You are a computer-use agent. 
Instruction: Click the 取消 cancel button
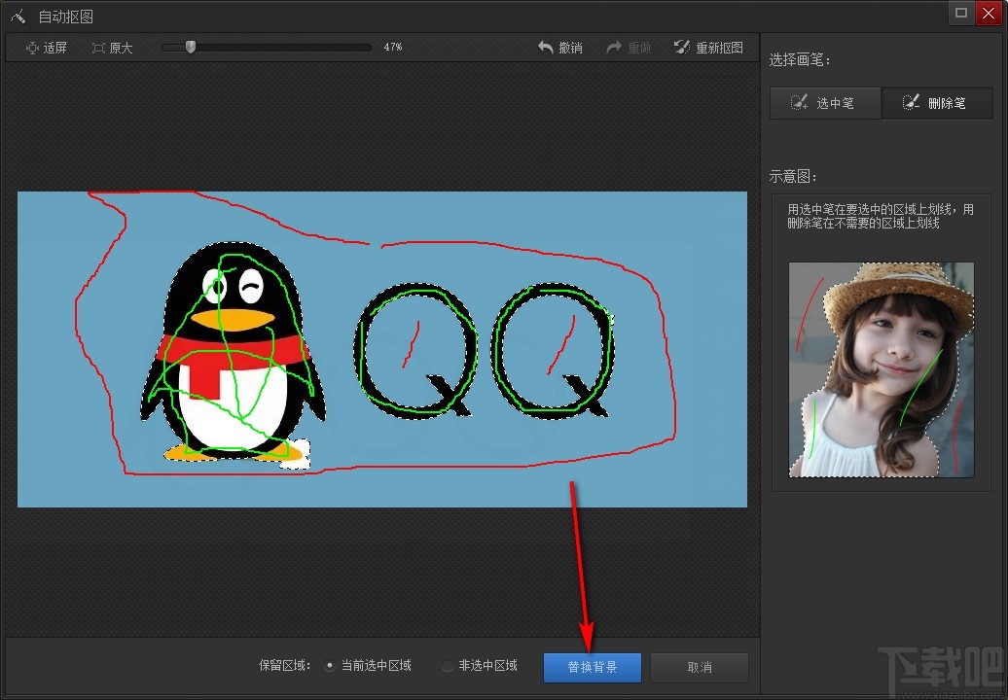click(700, 667)
